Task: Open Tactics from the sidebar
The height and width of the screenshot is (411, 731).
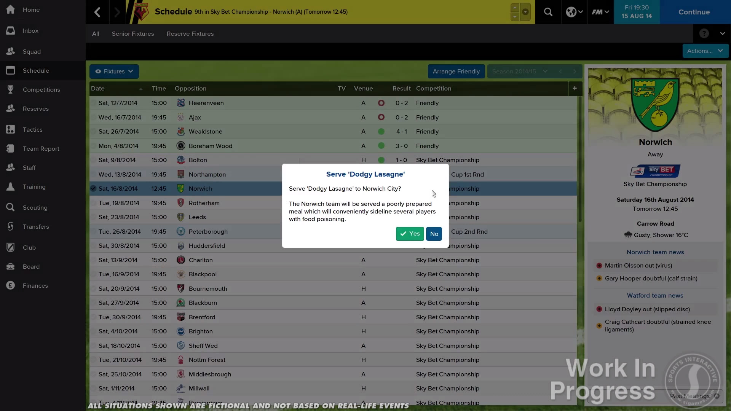Action: point(32,129)
